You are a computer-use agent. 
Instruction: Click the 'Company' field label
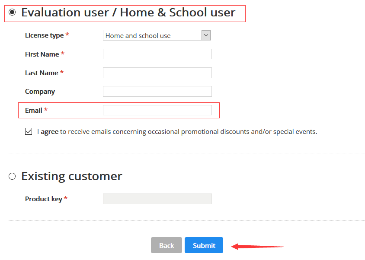(40, 92)
